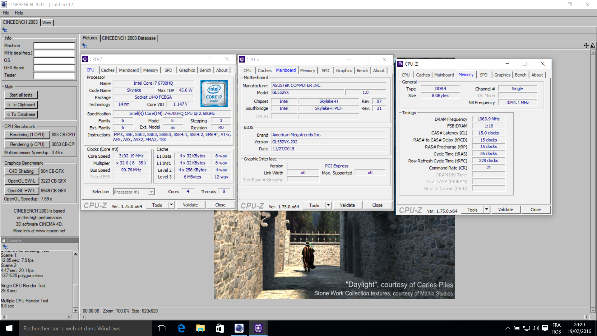Screen dimensions: 597x336
Task: Click the Windows search box
Action: point(86,328)
